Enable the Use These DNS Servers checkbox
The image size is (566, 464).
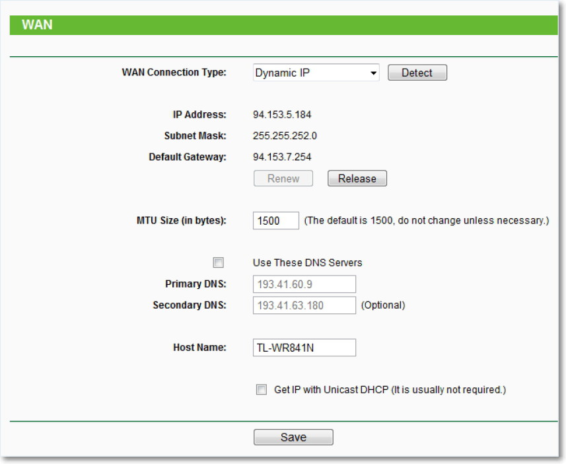(x=219, y=262)
